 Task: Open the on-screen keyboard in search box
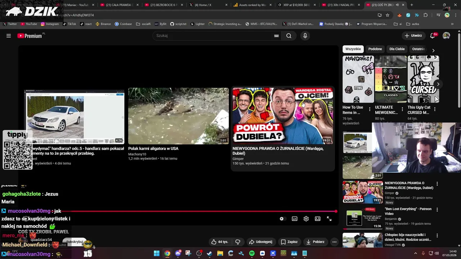277,36
